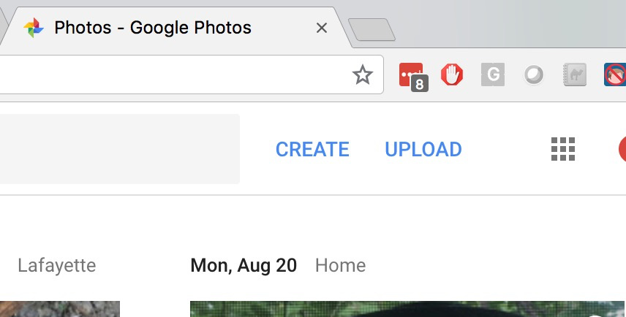The height and width of the screenshot is (317, 626).
Task: Click the gray G extension icon
Action: tap(493, 75)
